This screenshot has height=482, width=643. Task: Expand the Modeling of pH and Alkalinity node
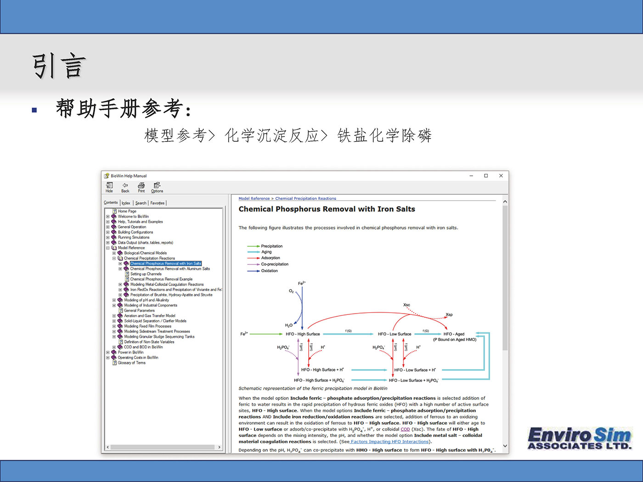tap(114, 300)
